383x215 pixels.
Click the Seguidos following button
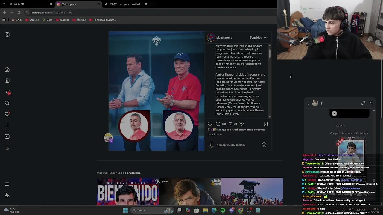256,38
